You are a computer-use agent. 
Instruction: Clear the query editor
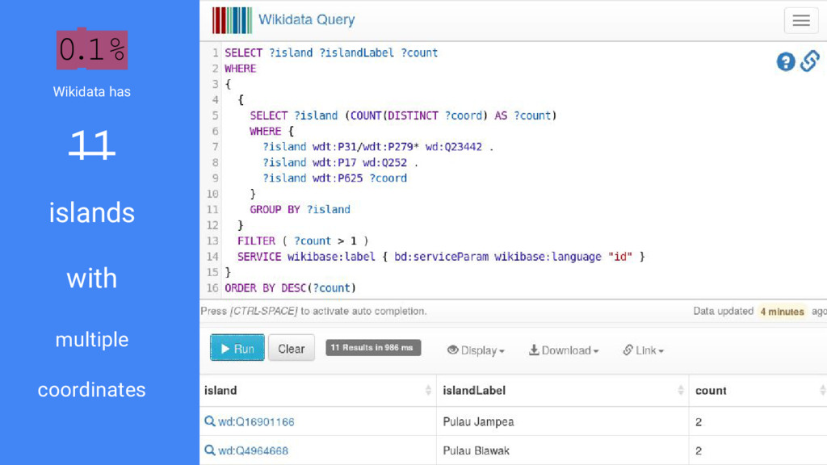291,348
